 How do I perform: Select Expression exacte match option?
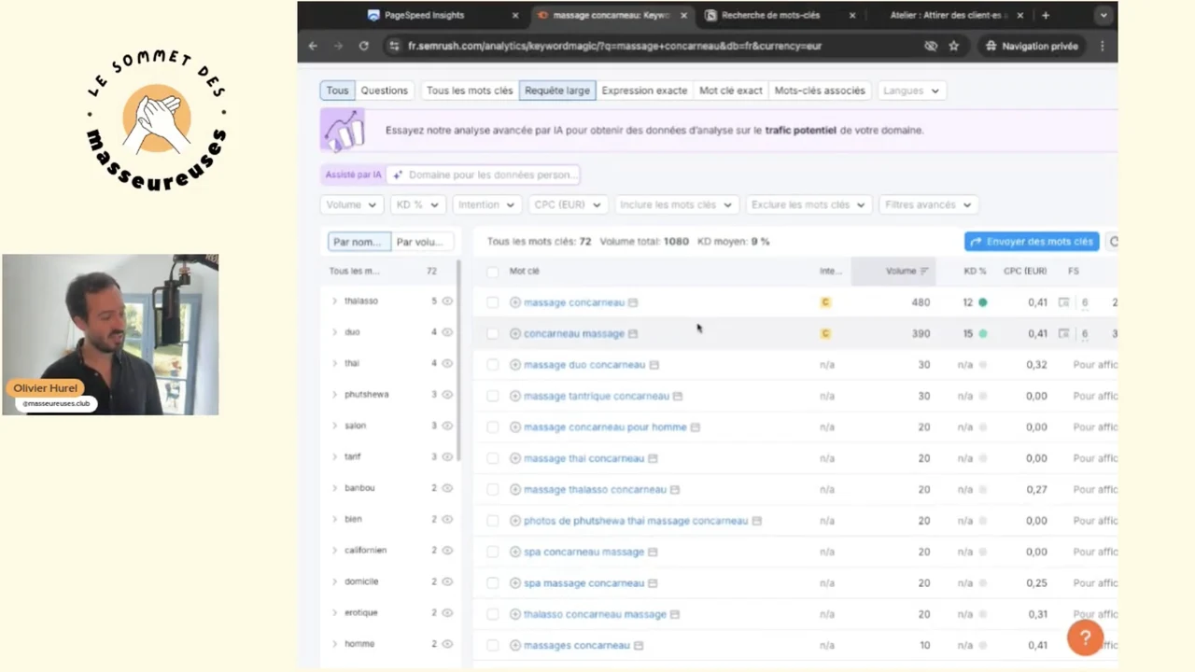click(644, 91)
